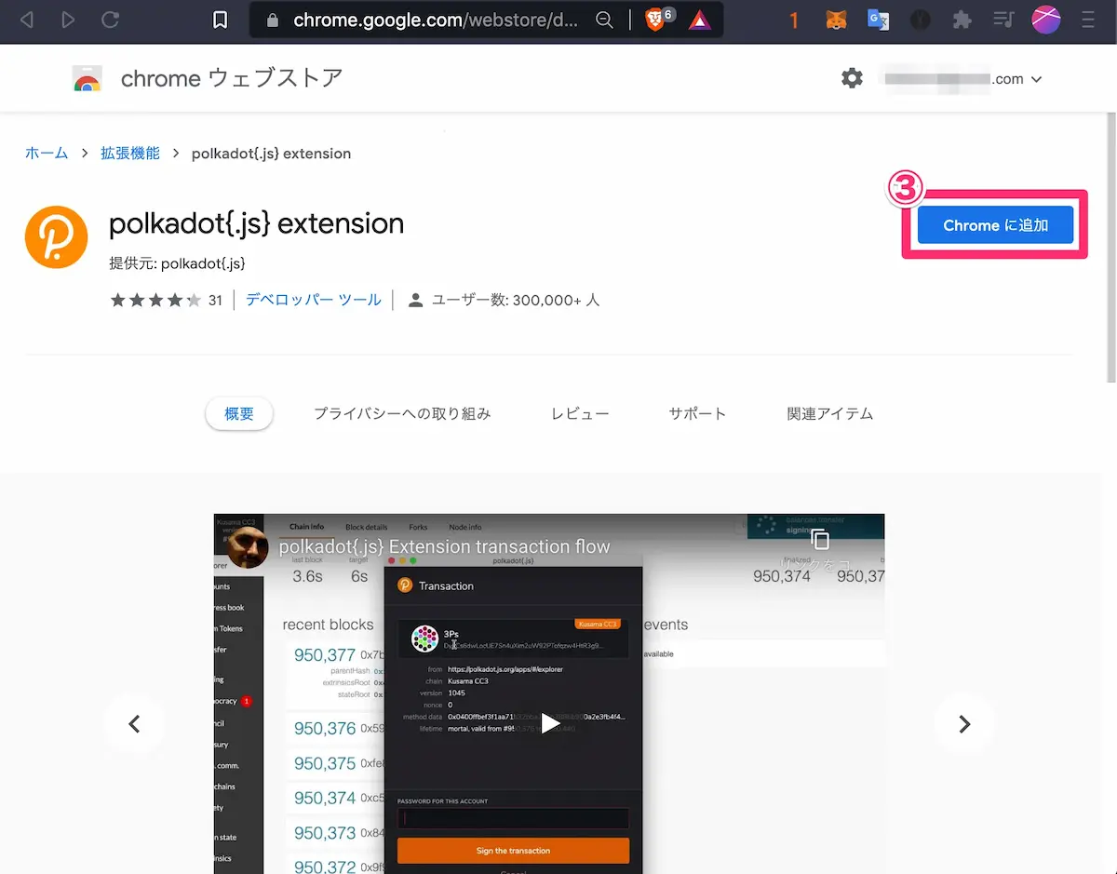
Task: Open the extensions puzzle-piece menu
Action: click(962, 20)
